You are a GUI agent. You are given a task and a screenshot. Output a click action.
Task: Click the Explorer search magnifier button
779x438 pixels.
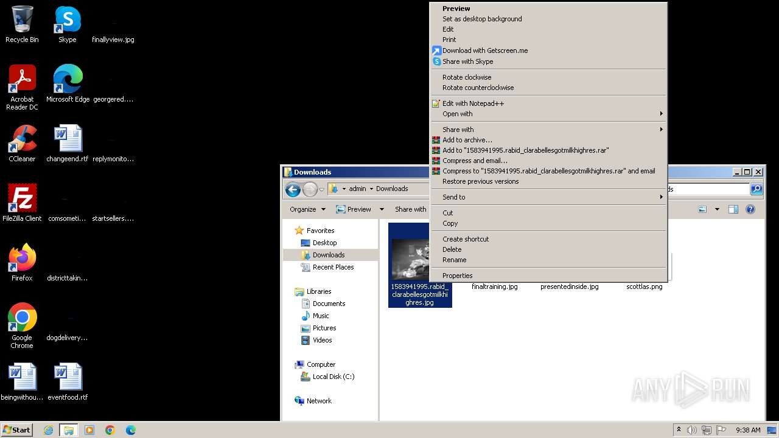[756, 189]
